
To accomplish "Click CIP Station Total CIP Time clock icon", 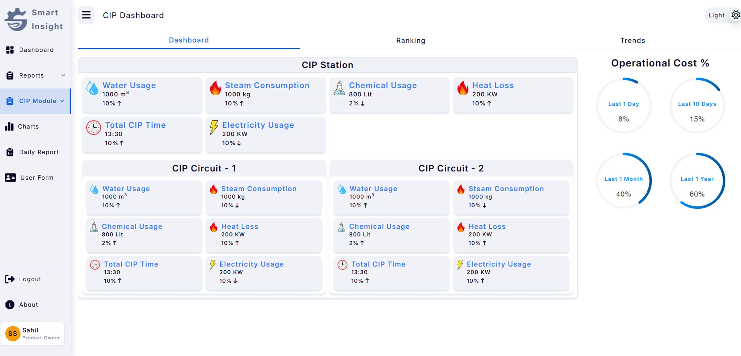I will point(93,128).
